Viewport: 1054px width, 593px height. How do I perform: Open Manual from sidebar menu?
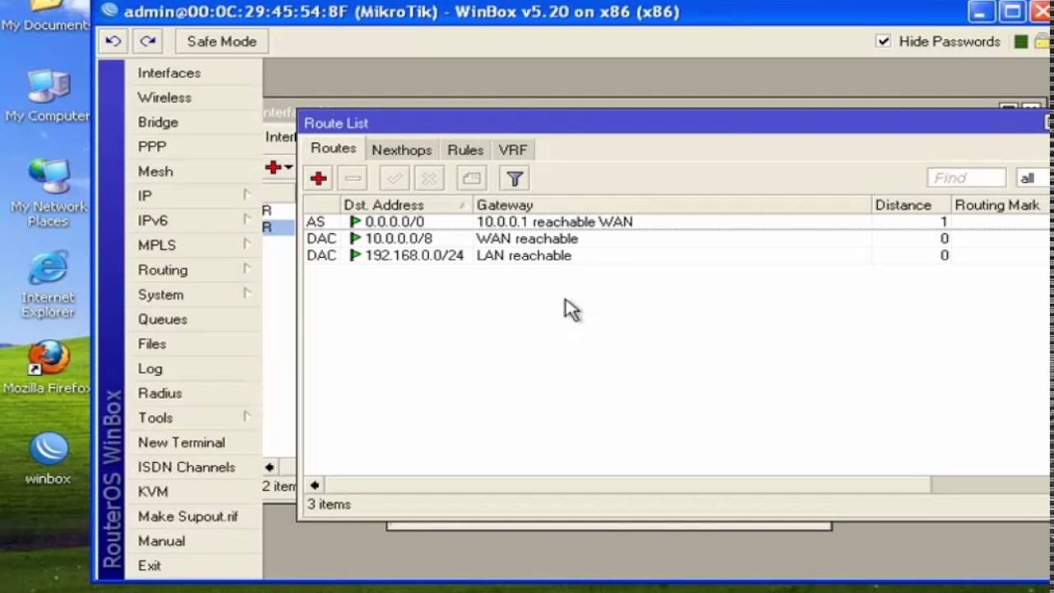(161, 541)
